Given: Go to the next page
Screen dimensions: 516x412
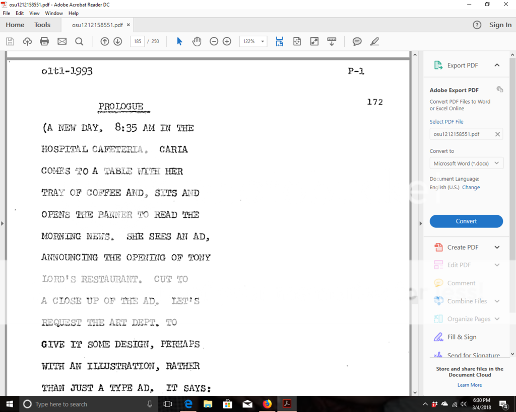Looking at the screenshot, I should [x=117, y=41].
